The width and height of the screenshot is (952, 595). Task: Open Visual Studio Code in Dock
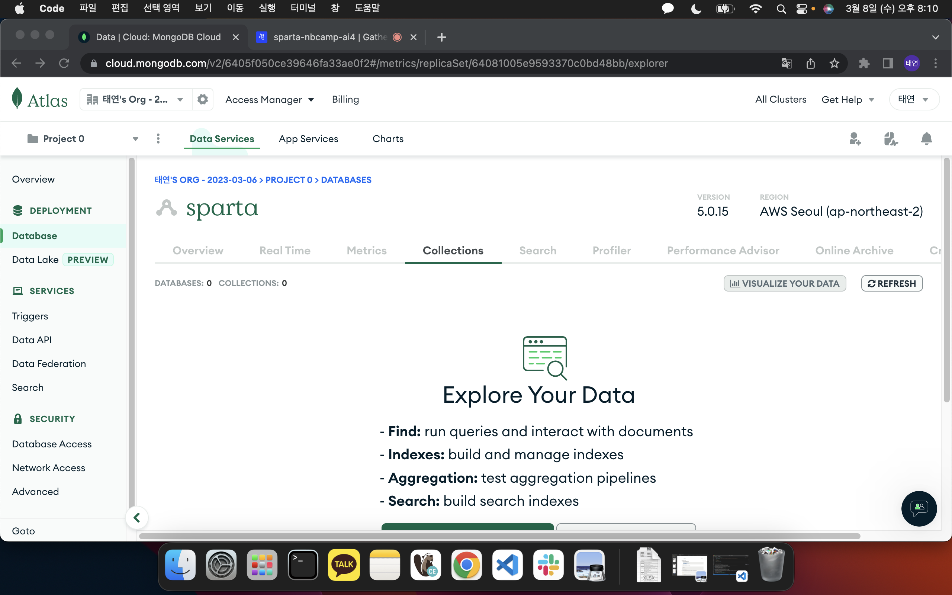coord(508,565)
